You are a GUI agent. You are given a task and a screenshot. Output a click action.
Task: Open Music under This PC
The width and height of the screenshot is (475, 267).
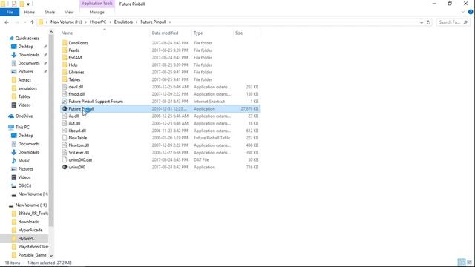point(24,160)
